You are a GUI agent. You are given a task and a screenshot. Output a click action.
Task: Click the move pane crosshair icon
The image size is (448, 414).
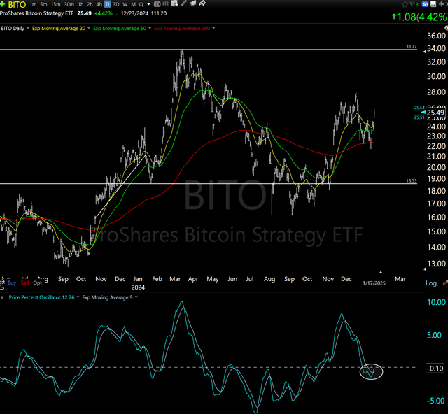(x=441, y=4)
